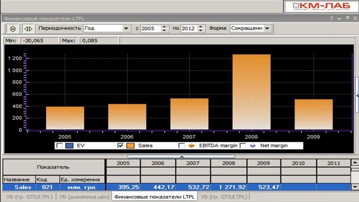359x202 pixels.
Task: Select the Sales row name cell
Action: coord(19,187)
